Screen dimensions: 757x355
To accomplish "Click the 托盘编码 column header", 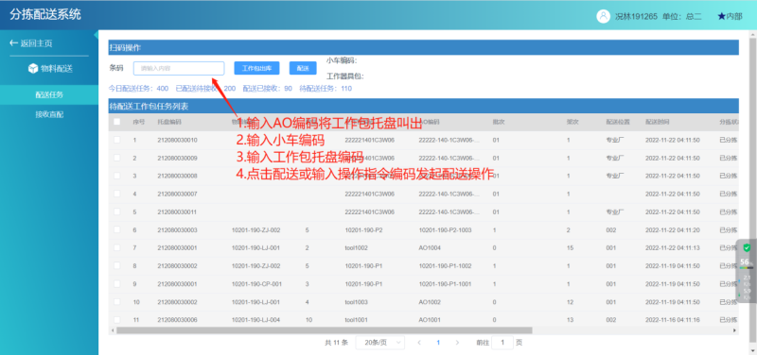I will [x=169, y=122].
